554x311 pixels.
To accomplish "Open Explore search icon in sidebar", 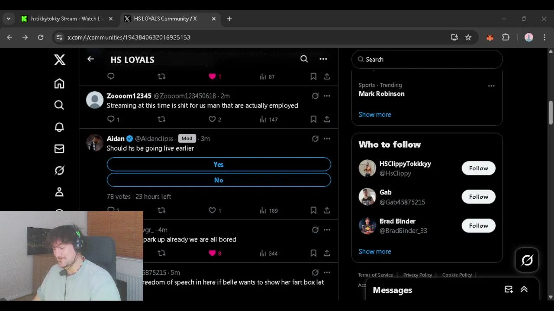I will (x=59, y=105).
